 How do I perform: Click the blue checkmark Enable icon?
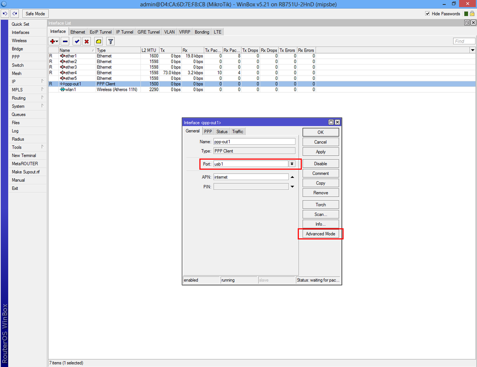click(76, 42)
